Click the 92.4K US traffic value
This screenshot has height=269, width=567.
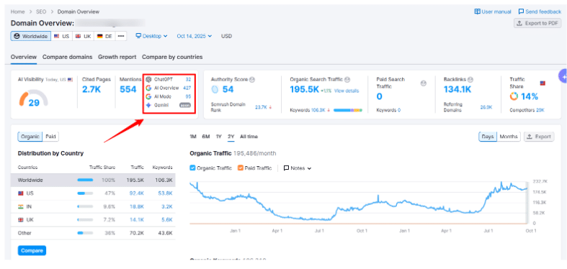click(x=137, y=193)
